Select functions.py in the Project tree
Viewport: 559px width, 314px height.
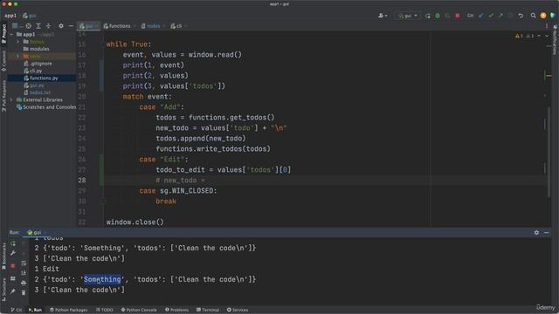41,78
